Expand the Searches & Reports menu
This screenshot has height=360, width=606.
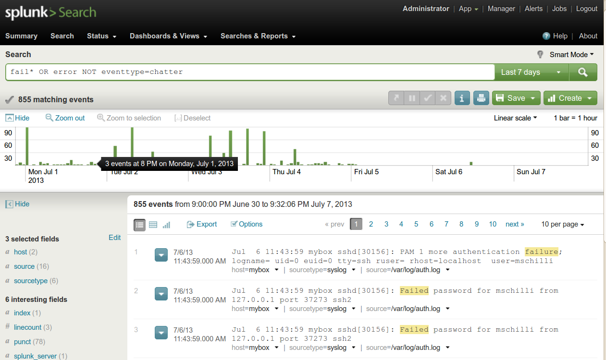pyautogui.click(x=258, y=36)
